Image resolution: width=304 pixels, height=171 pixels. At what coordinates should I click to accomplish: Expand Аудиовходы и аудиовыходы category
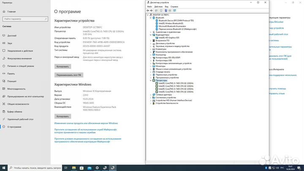(x=151, y=32)
